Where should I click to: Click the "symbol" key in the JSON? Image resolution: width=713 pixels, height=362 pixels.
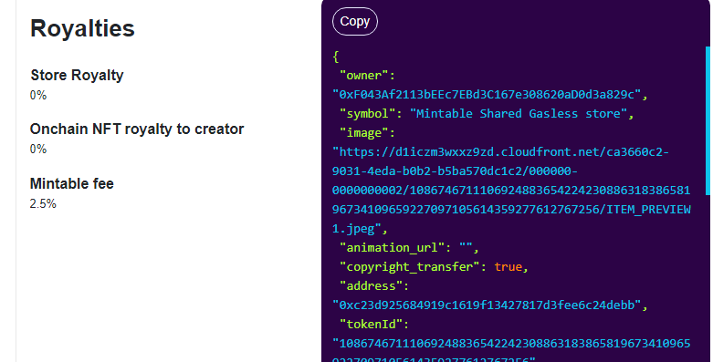pos(367,114)
